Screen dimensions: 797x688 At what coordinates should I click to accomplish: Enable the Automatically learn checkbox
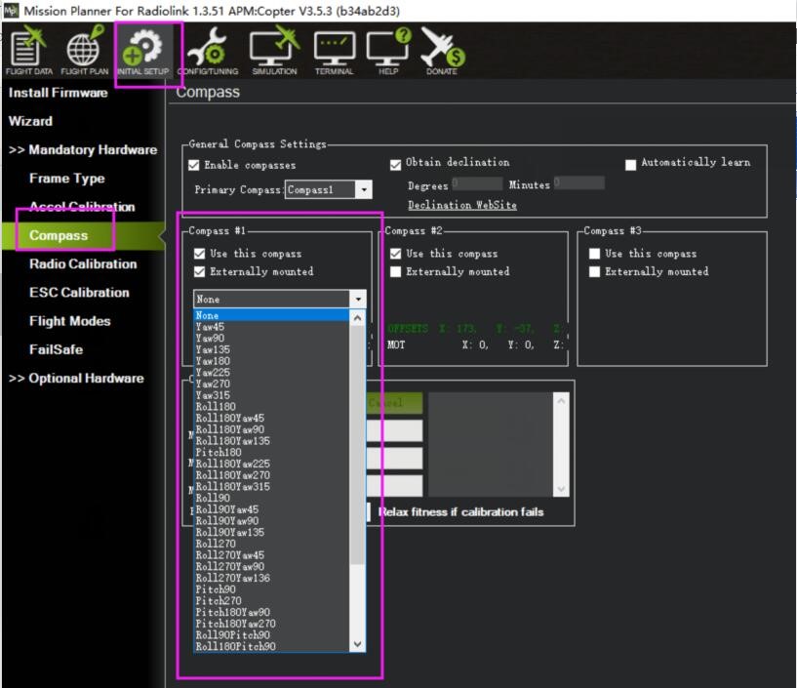pos(631,164)
